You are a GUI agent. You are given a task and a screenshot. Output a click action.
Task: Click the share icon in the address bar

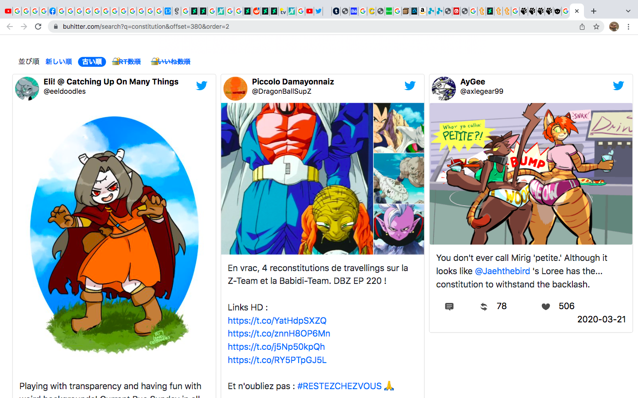(x=582, y=27)
